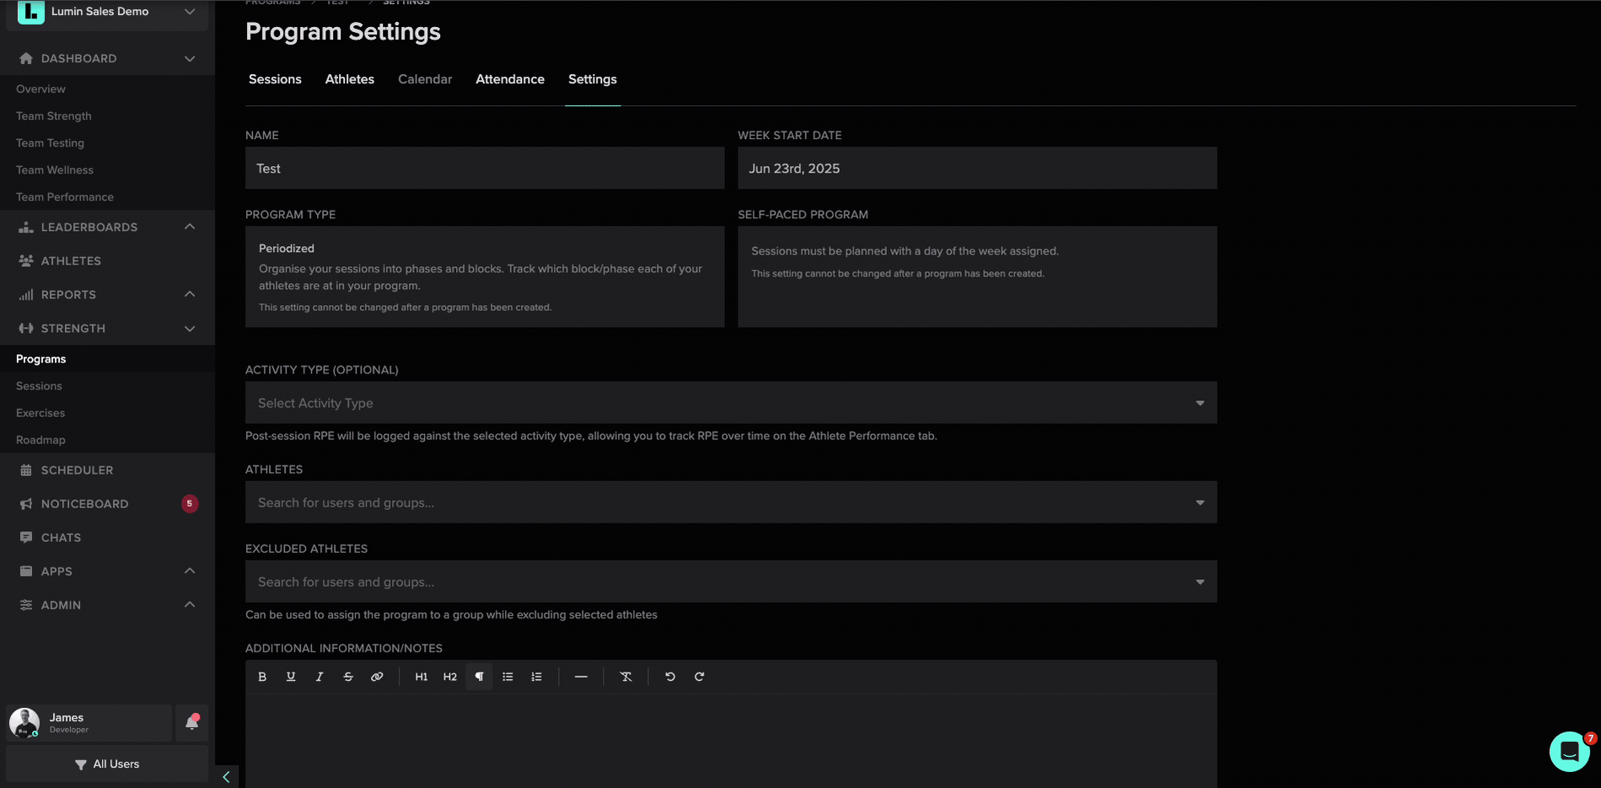Viewport: 1601px width, 788px height.
Task: Open the Select Activity Type dropdown
Action: (x=730, y=403)
